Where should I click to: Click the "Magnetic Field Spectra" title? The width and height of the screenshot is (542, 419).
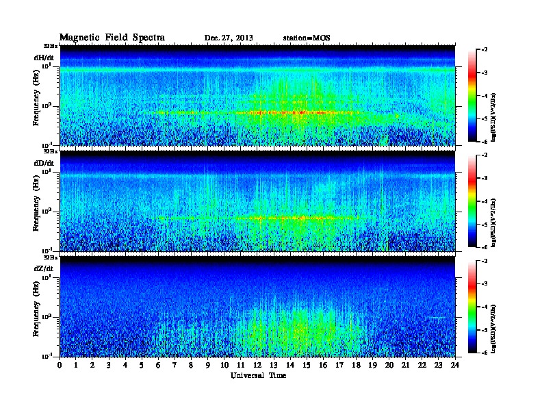pyautogui.click(x=112, y=38)
